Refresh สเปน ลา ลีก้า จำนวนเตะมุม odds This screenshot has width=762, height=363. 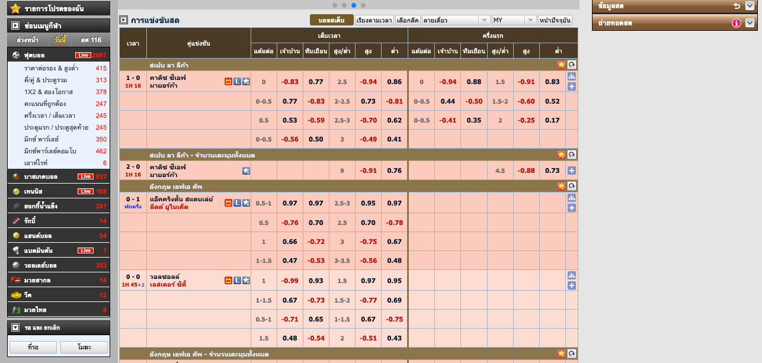(x=572, y=155)
